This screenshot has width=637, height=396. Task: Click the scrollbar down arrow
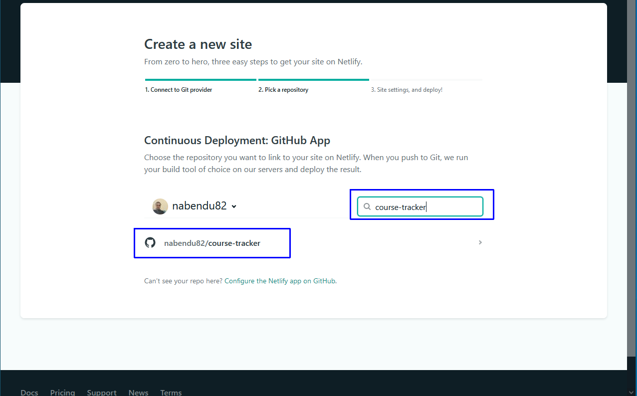(x=632, y=392)
